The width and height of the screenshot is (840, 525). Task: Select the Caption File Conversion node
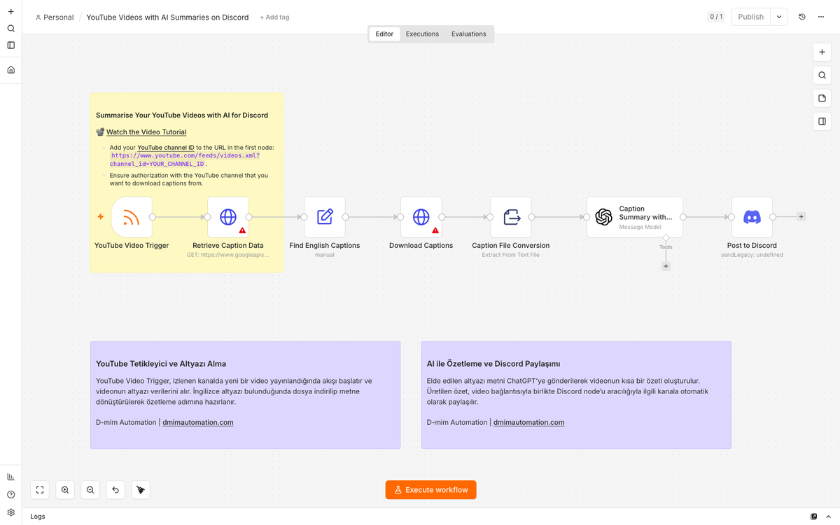pos(510,217)
